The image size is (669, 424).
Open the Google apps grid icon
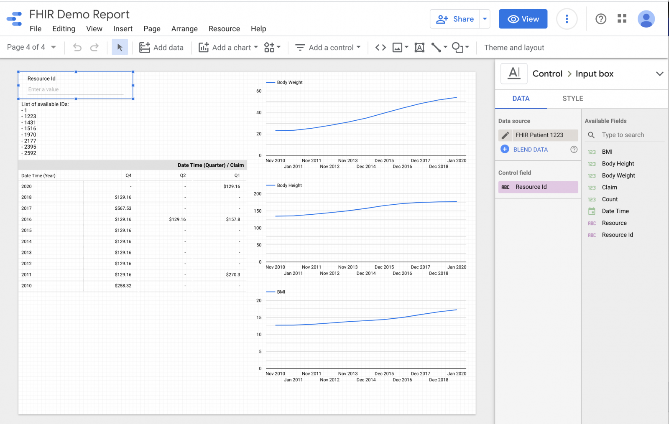pos(622,19)
